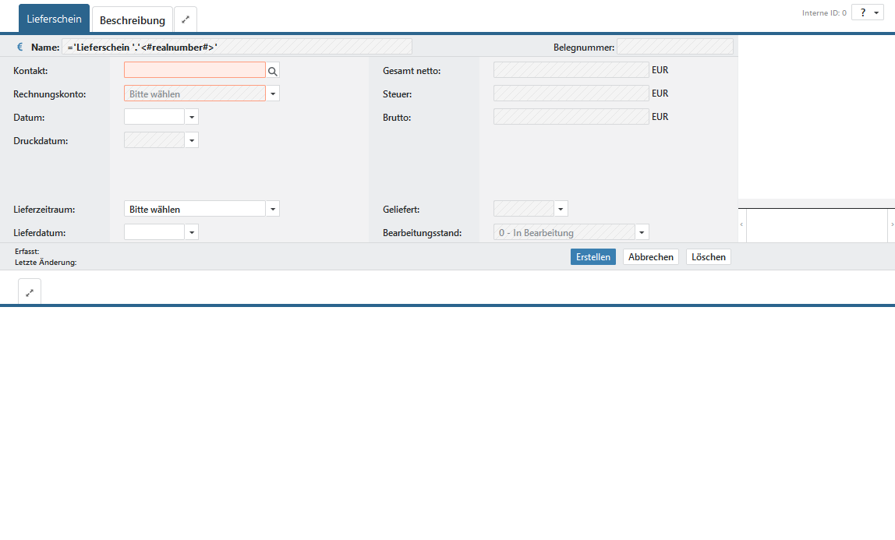Viewport: 895px width, 540px height.
Task: Expand the Lieferzeitraum dropdown
Action: pyautogui.click(x=273, y=209)
